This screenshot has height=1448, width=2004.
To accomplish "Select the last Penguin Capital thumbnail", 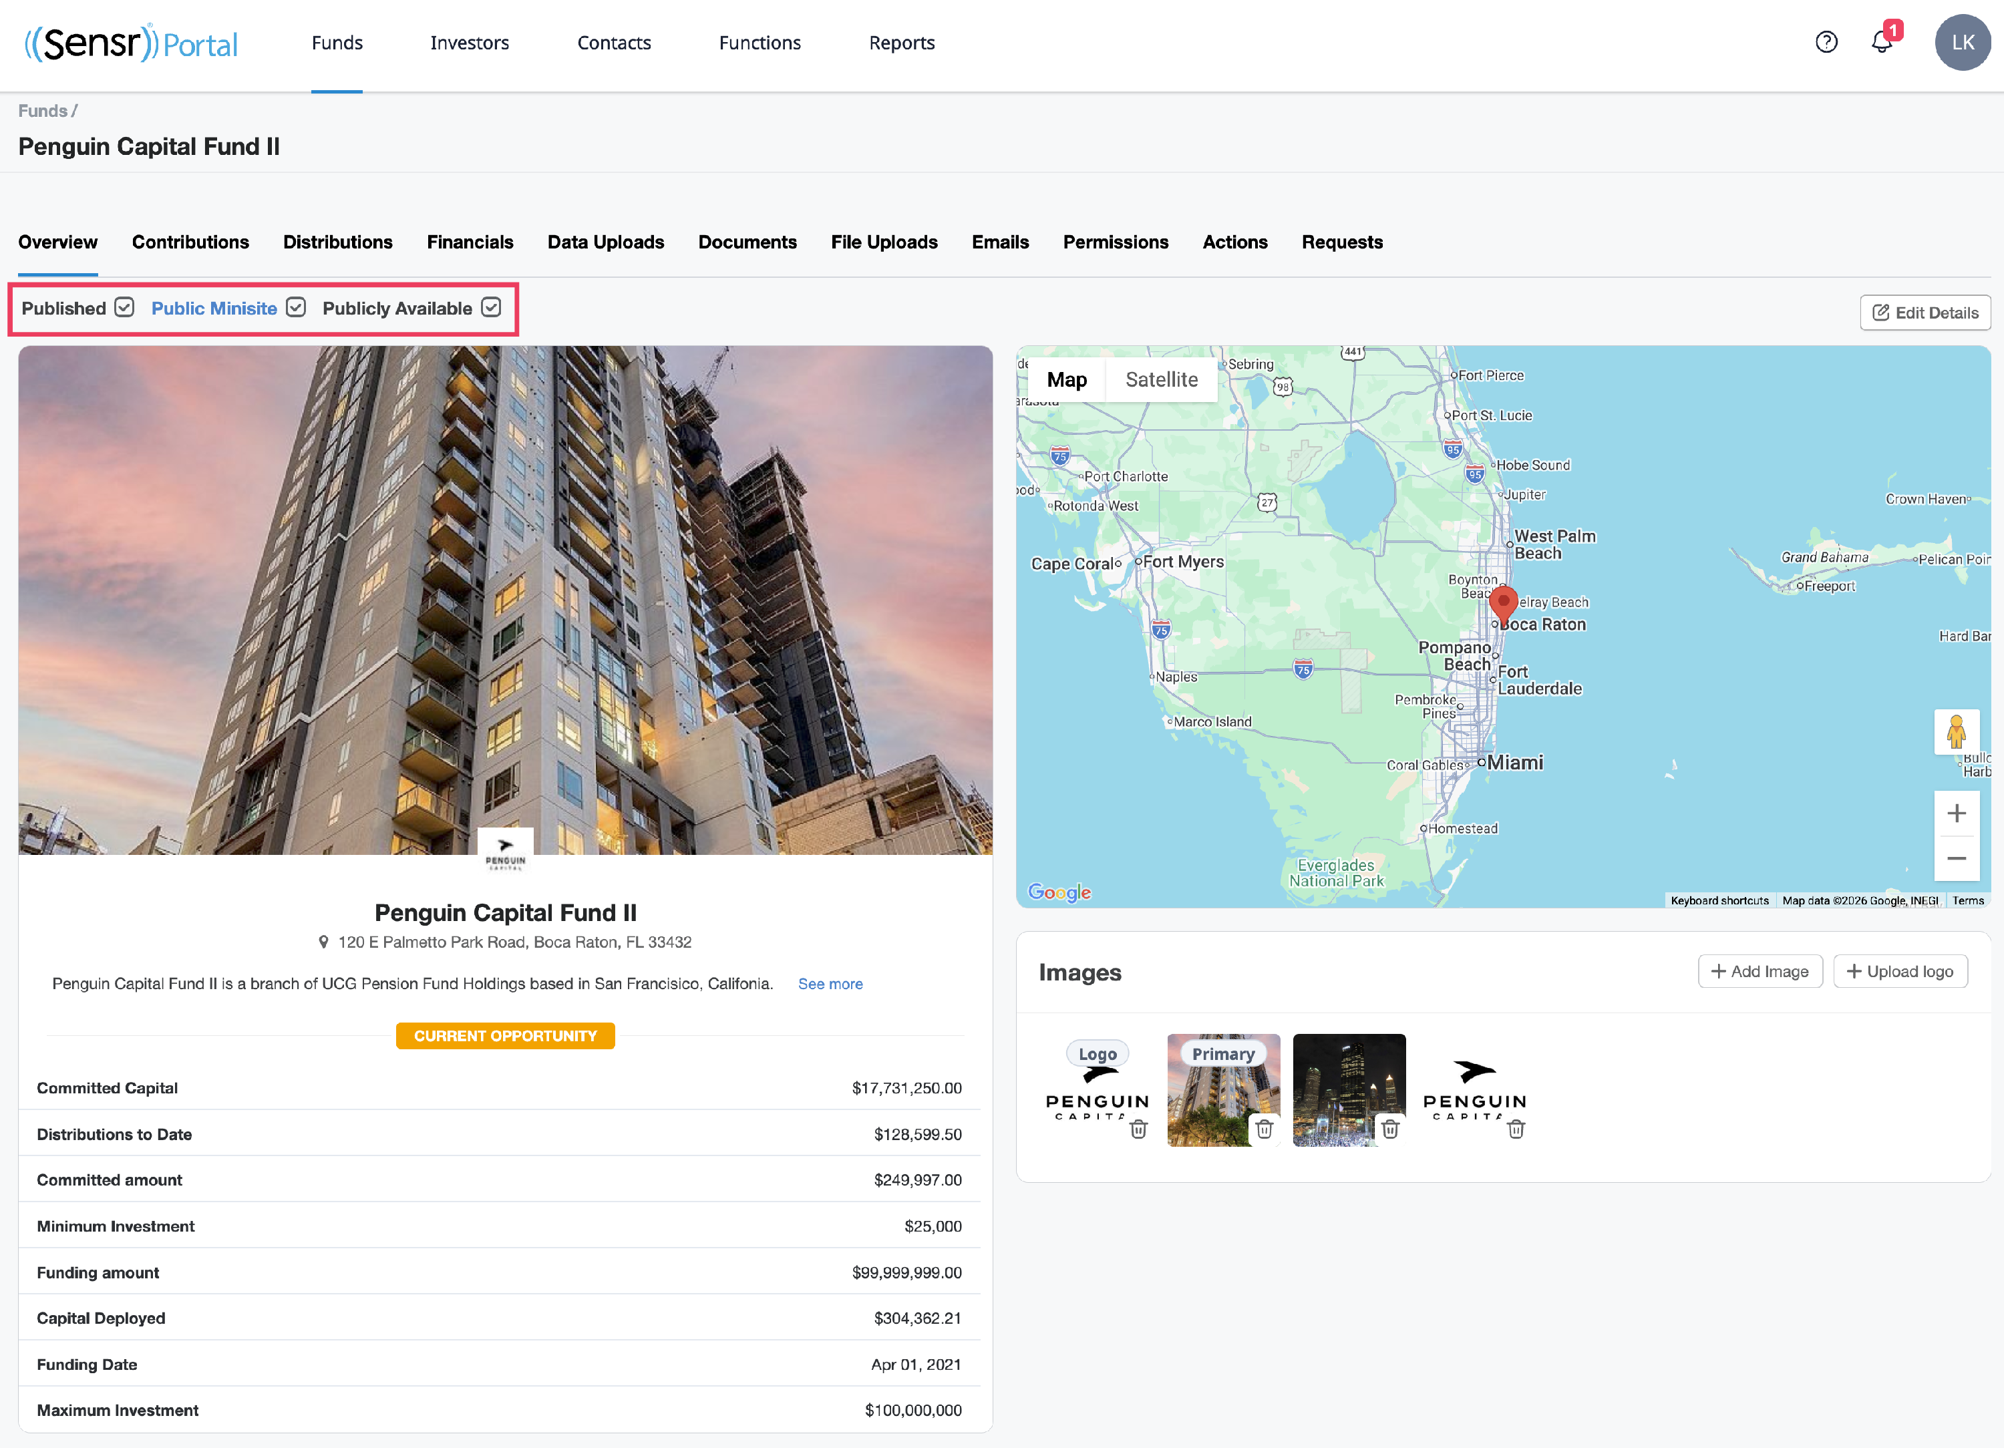I will (x=1475, y=1090).
